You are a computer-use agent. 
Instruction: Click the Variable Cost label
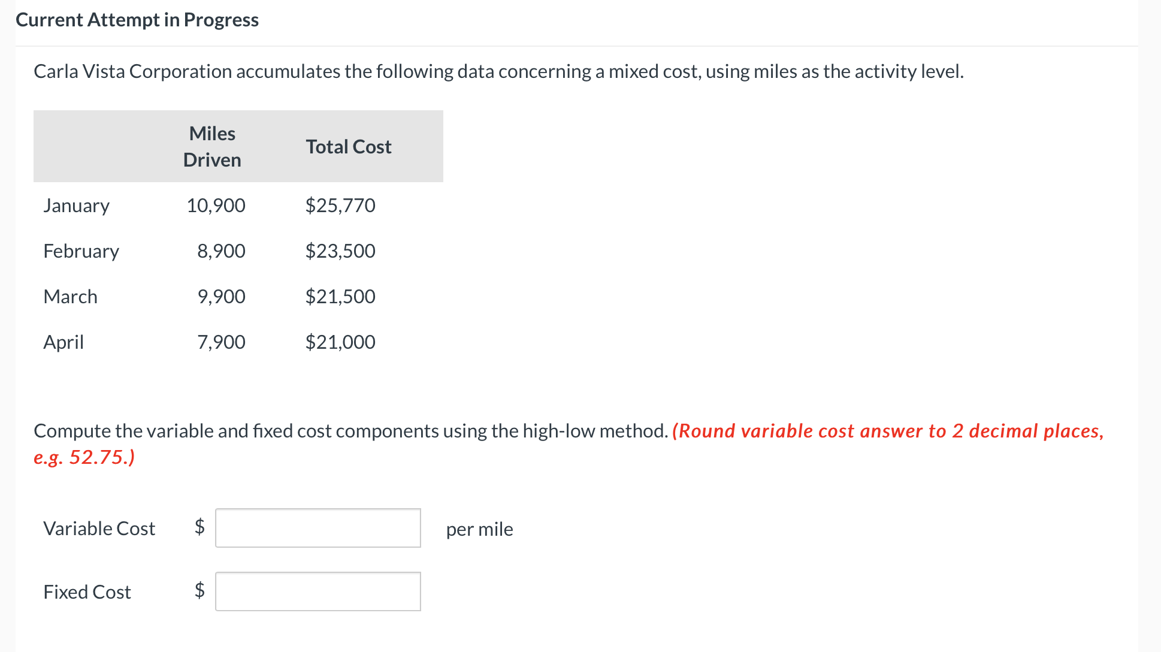99,529
